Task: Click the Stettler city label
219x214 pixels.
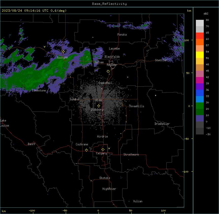Action: point(161,60)
